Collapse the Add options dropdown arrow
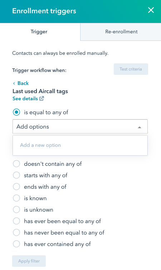This screenshot has height=270, width=161. pos(140,127)
